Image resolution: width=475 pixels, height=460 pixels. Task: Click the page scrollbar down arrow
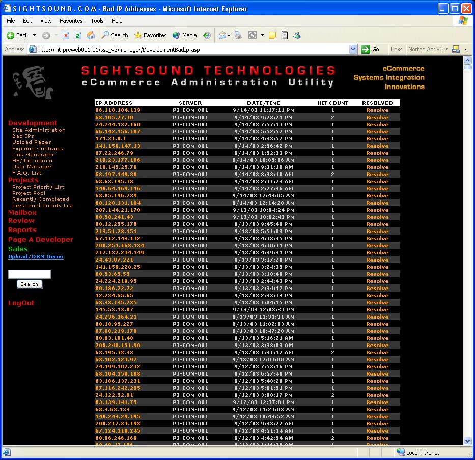467,441
